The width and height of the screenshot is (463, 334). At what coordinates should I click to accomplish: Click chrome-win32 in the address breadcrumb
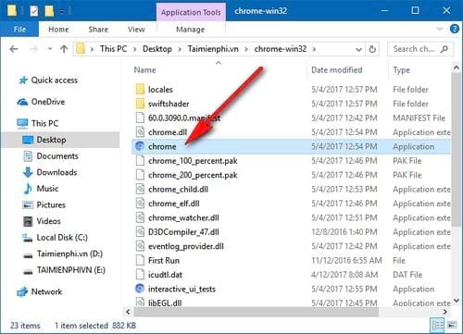click(281, 49)
